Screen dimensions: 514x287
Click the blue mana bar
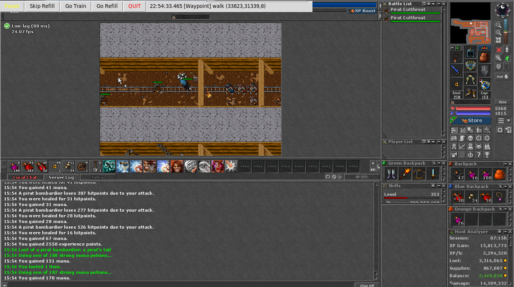coord(473,113)
